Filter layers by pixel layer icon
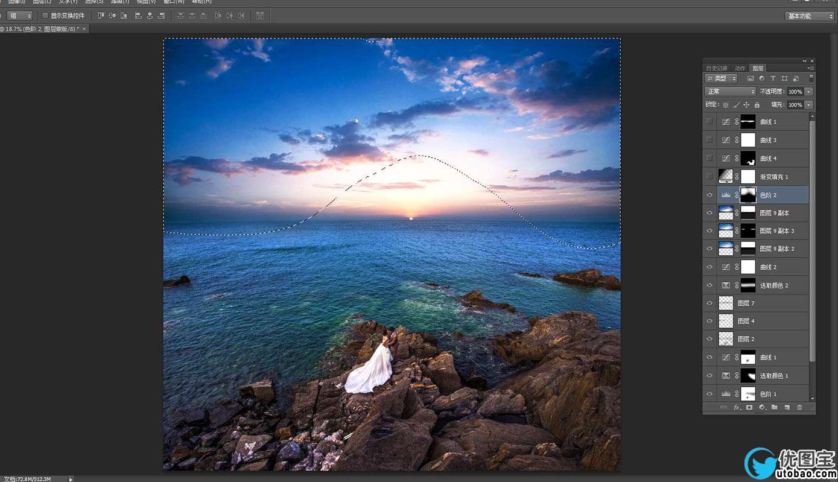This screenshot has height=482, width=838. [x=751, y=78]
